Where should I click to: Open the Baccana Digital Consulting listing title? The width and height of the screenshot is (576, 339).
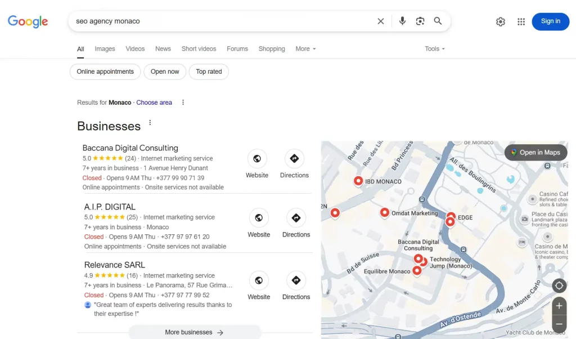click(130, 148)
